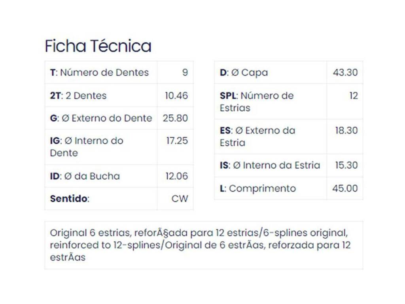Click the value 9 for Número de Dentes
Image resolution: width=405 pixels, height=304 pixels.
coord(185,72)
